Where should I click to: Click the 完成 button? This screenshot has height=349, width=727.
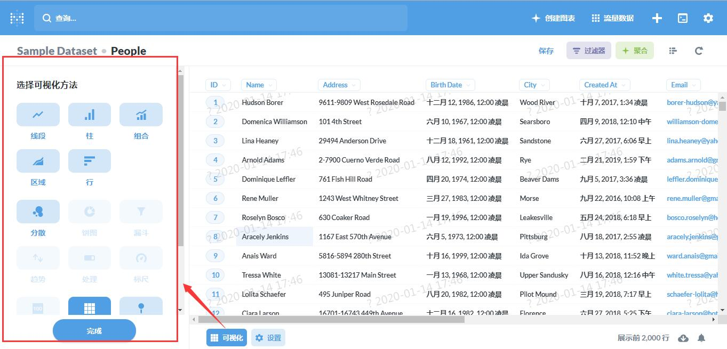pyautogui.click(x=94, y=331)
